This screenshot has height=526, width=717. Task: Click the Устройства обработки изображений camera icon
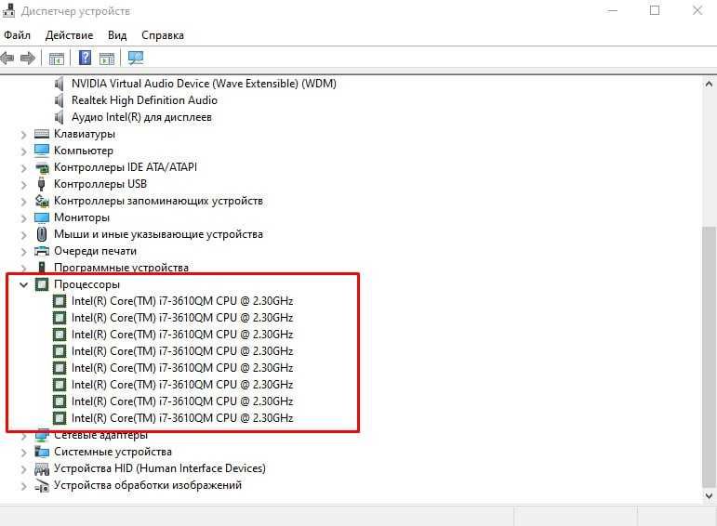[42, 485]
